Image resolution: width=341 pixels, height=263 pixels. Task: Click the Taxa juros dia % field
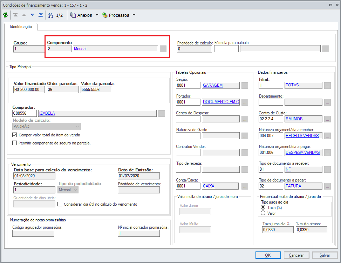tap(278, 230)
